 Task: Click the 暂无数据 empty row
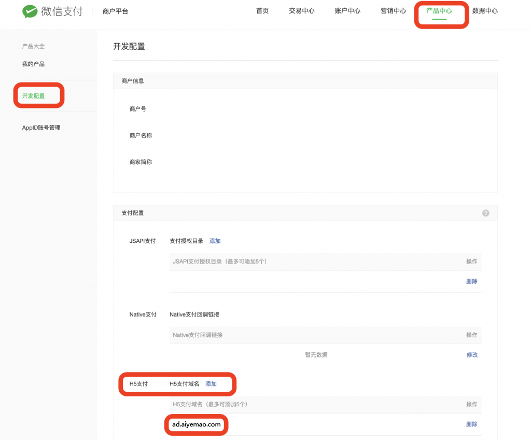[x=316, y=355]
